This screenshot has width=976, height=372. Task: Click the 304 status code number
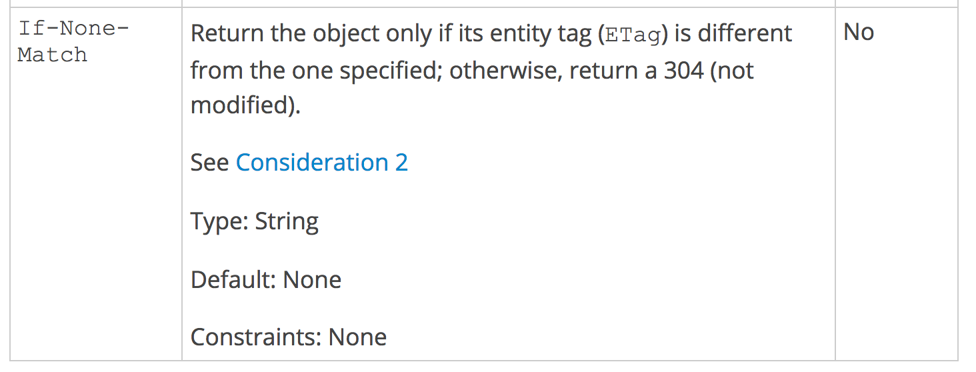pos(683,70)
